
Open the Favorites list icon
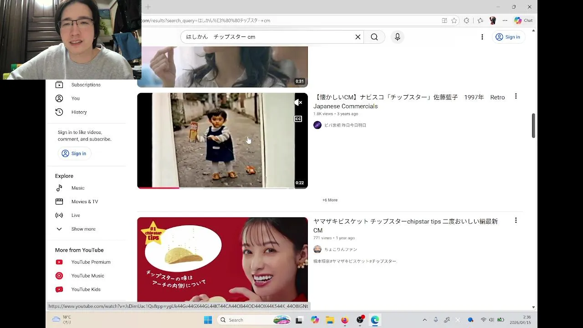[x=480, y=20]
